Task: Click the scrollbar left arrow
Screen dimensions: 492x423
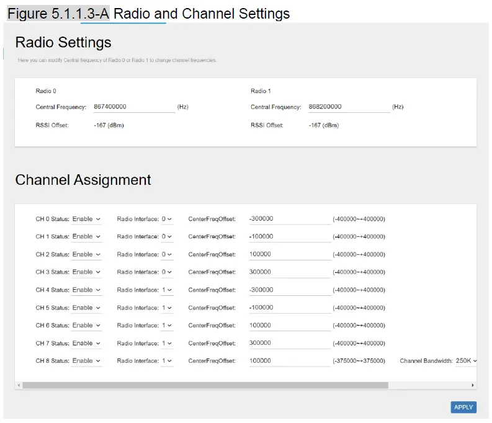Action: 19,385
